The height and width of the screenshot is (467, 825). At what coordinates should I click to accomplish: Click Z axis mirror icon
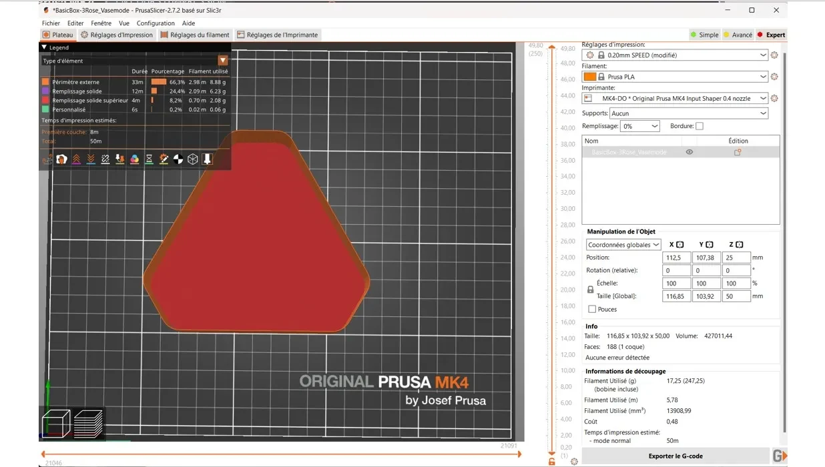tap(740, 245)
